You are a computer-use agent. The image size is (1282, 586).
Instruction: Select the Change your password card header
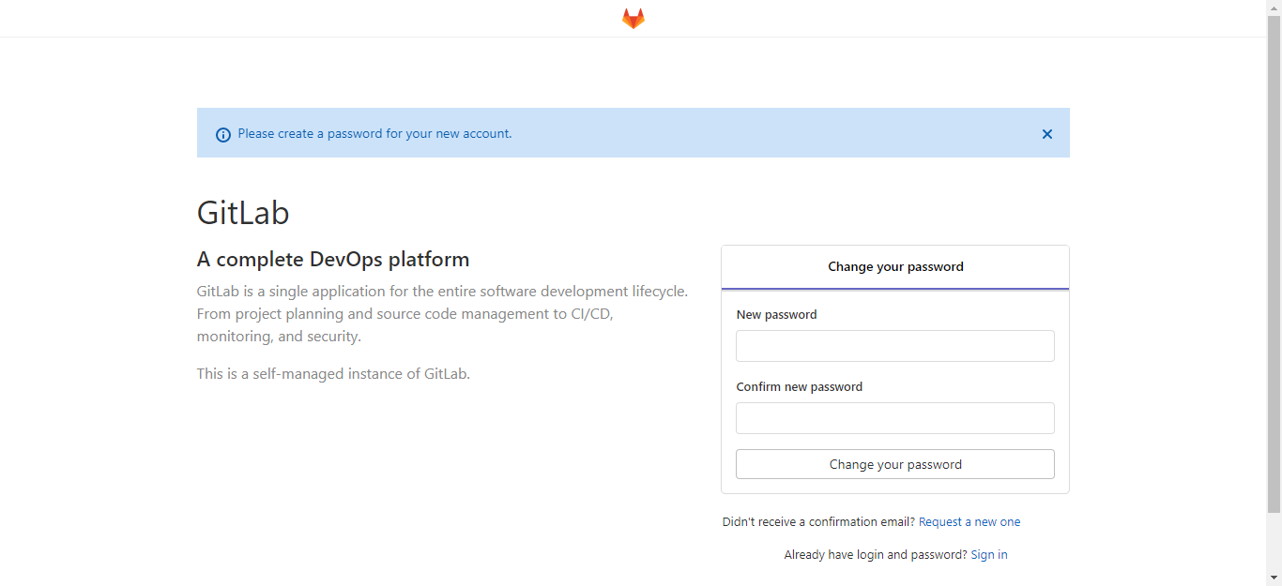[x=895, y=266]
